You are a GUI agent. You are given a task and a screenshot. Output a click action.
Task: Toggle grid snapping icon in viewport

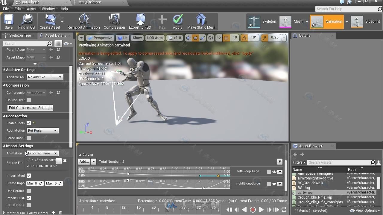226,38
